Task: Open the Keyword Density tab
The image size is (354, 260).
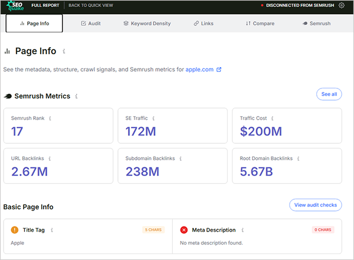Action: pos(147,24)
